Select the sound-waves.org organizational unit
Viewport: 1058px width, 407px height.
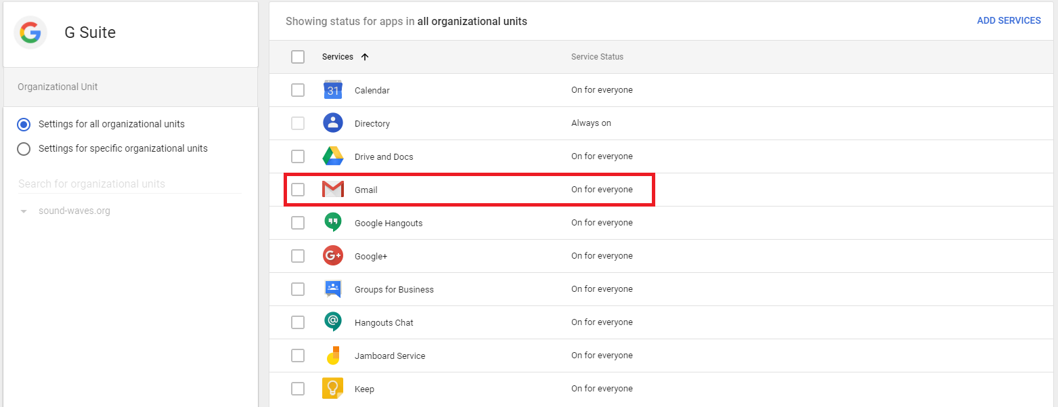(x=74, y=211)
